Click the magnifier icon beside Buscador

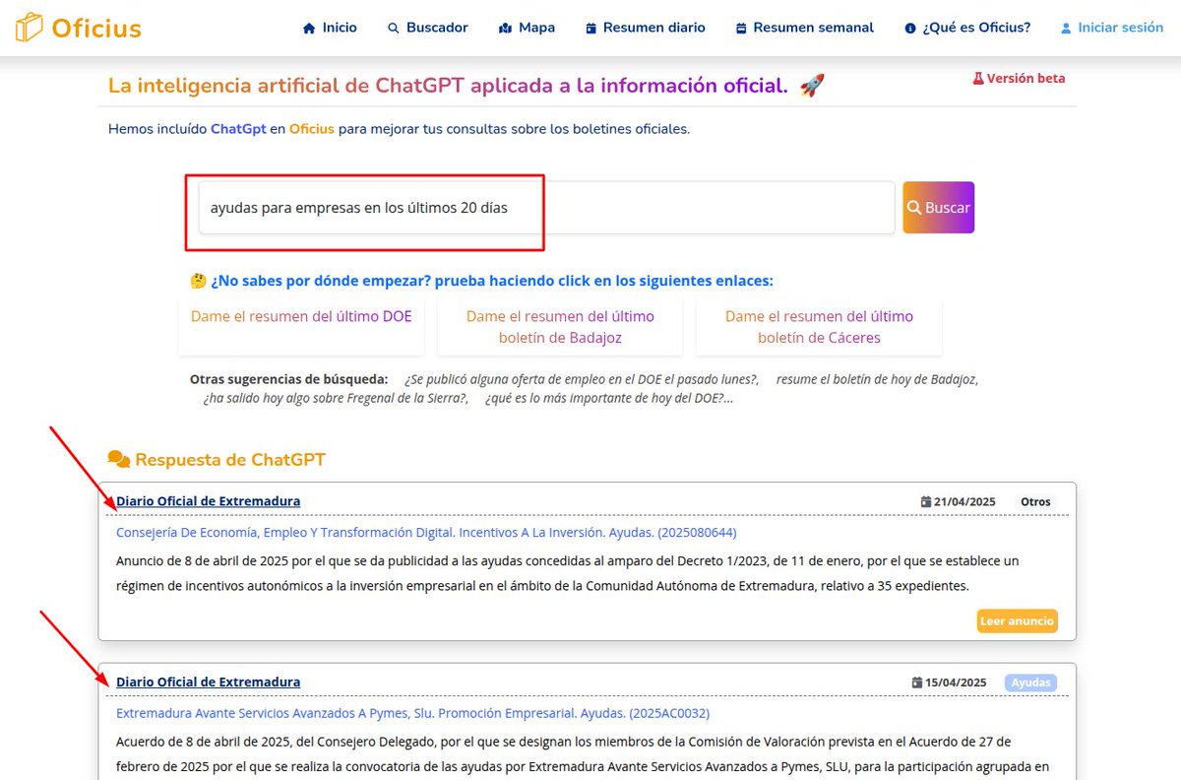point(394,29)
